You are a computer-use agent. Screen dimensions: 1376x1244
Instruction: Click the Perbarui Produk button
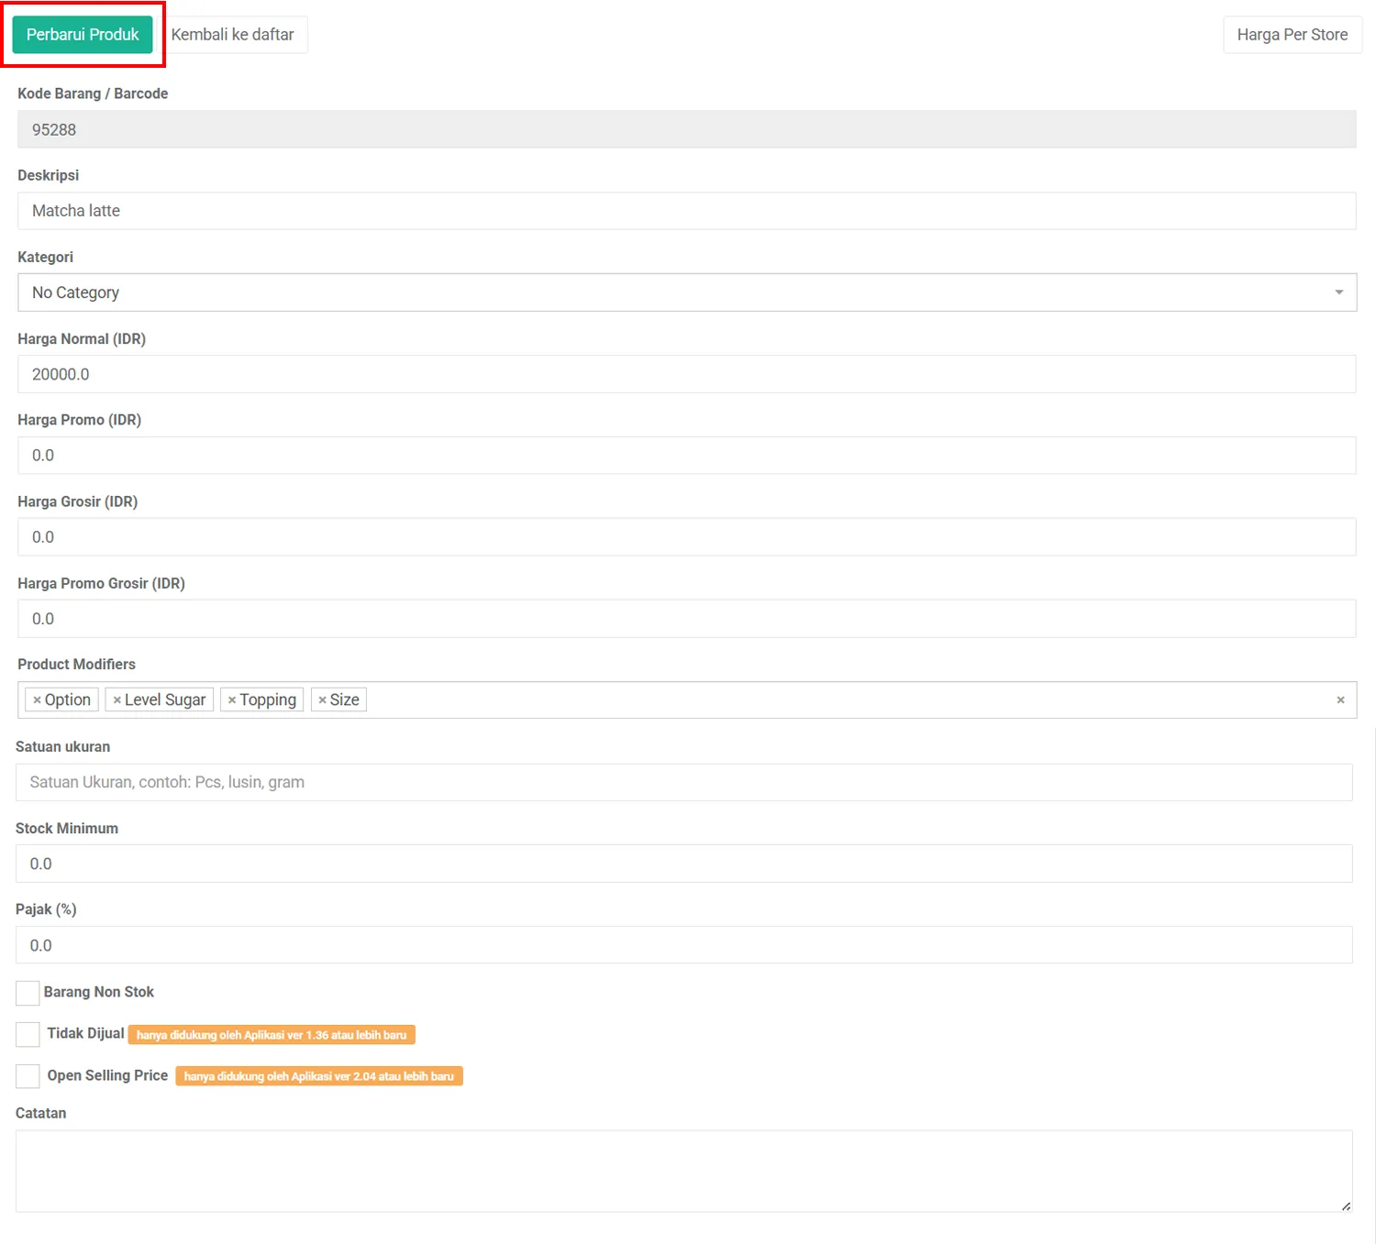point(83,35)
